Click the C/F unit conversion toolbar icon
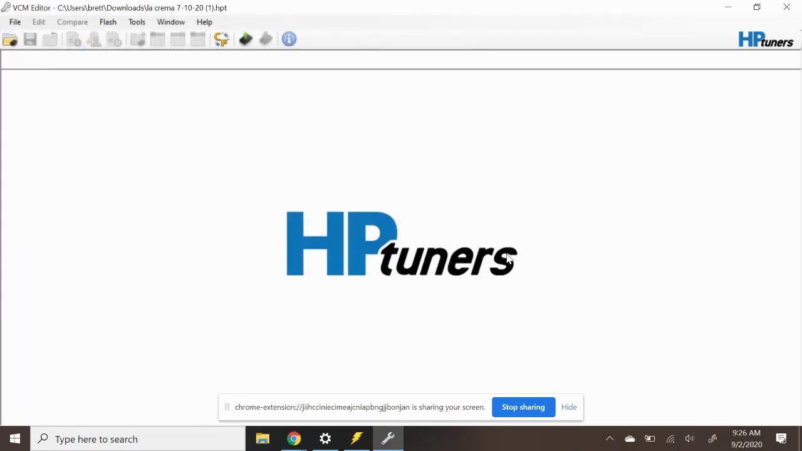This screenshot has height=451, width=802. [221, 39]
